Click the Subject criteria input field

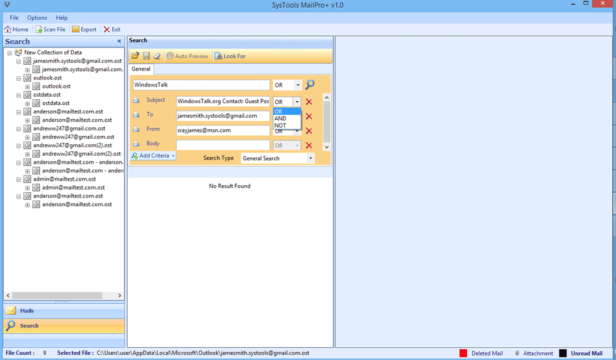click(x=223, y=101)
